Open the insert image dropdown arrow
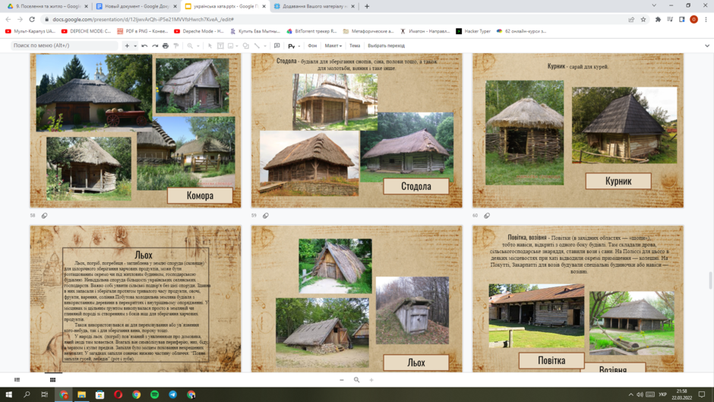The image size is (714, 402). click(x=237, y=46)
